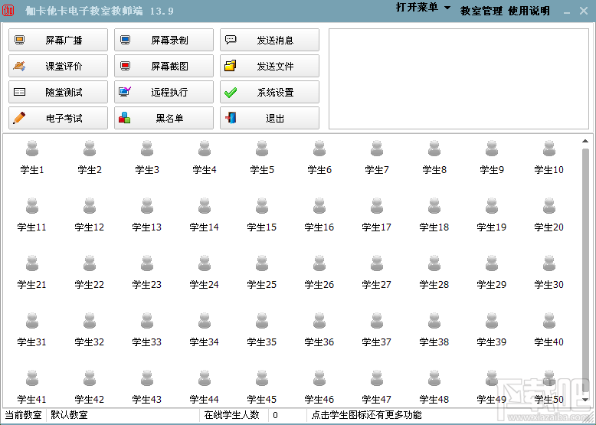Click the status hint 点击学生图标还有更多功能

(366, 415)
